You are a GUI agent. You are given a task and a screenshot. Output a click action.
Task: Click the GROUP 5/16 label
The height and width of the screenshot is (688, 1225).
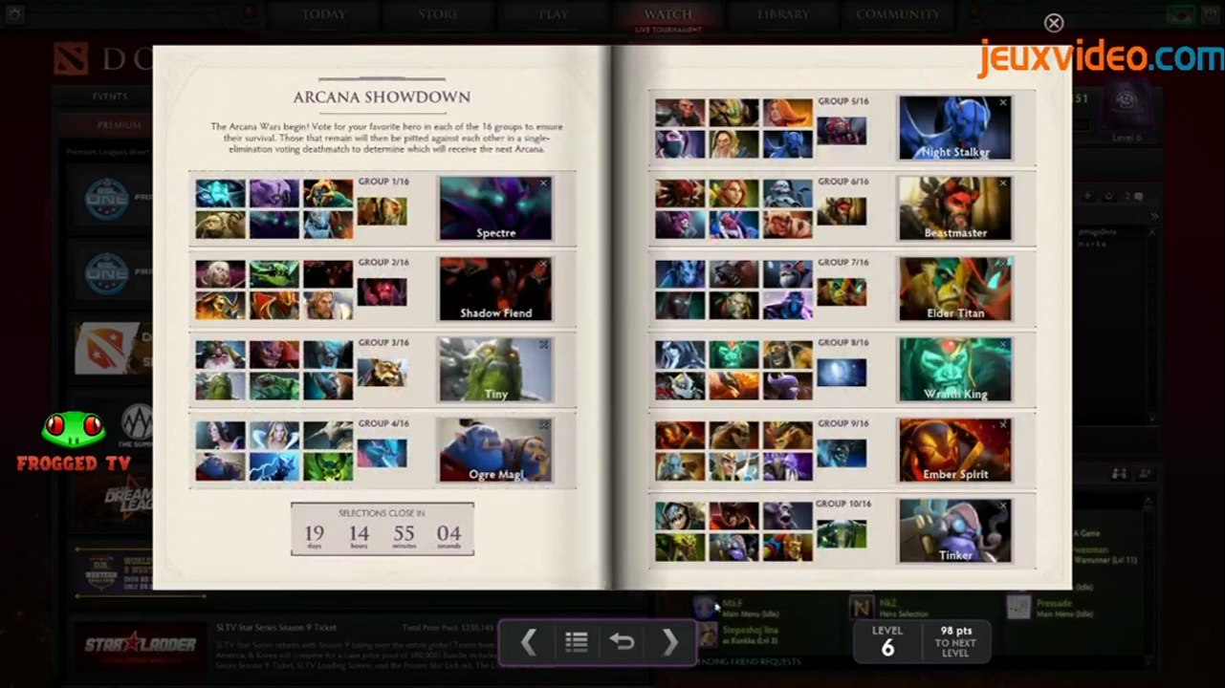(842, 100)
